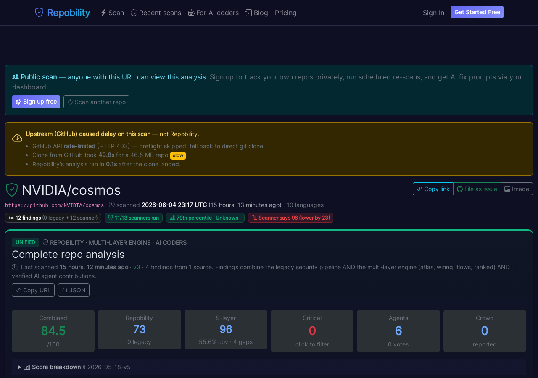Click the Sign In link
538x378 pixels.
coord(433,13)
